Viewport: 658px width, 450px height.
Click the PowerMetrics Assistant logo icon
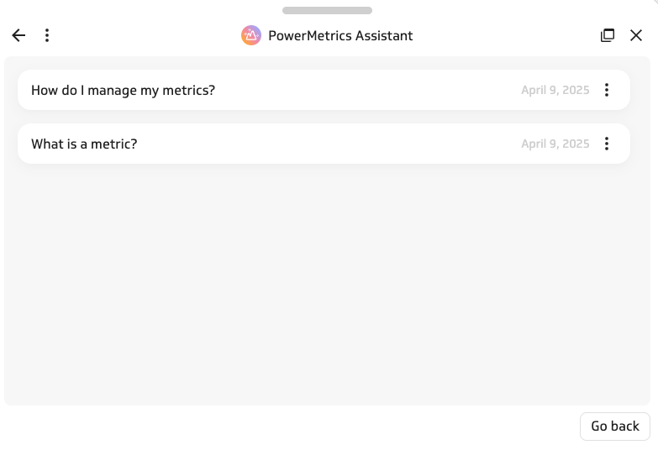tap(251, 35)
